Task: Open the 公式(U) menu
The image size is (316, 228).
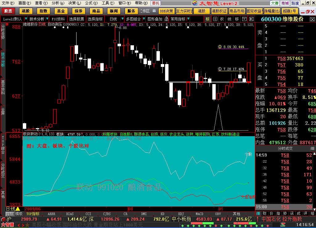Action: pyautogui.click(x=91, y=3)
